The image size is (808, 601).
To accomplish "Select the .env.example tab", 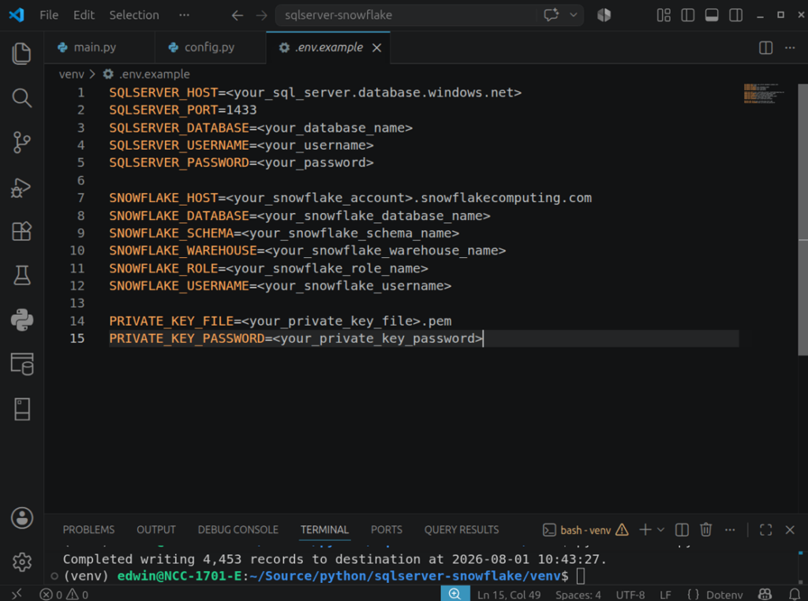I will click(x=328, y=47).
